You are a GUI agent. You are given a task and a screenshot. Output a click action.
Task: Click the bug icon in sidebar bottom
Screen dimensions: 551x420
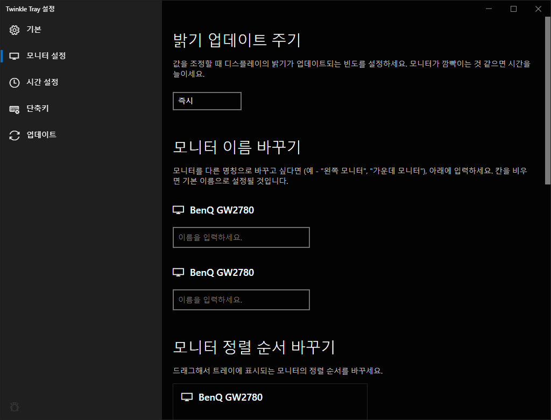(x=15, y=407)
